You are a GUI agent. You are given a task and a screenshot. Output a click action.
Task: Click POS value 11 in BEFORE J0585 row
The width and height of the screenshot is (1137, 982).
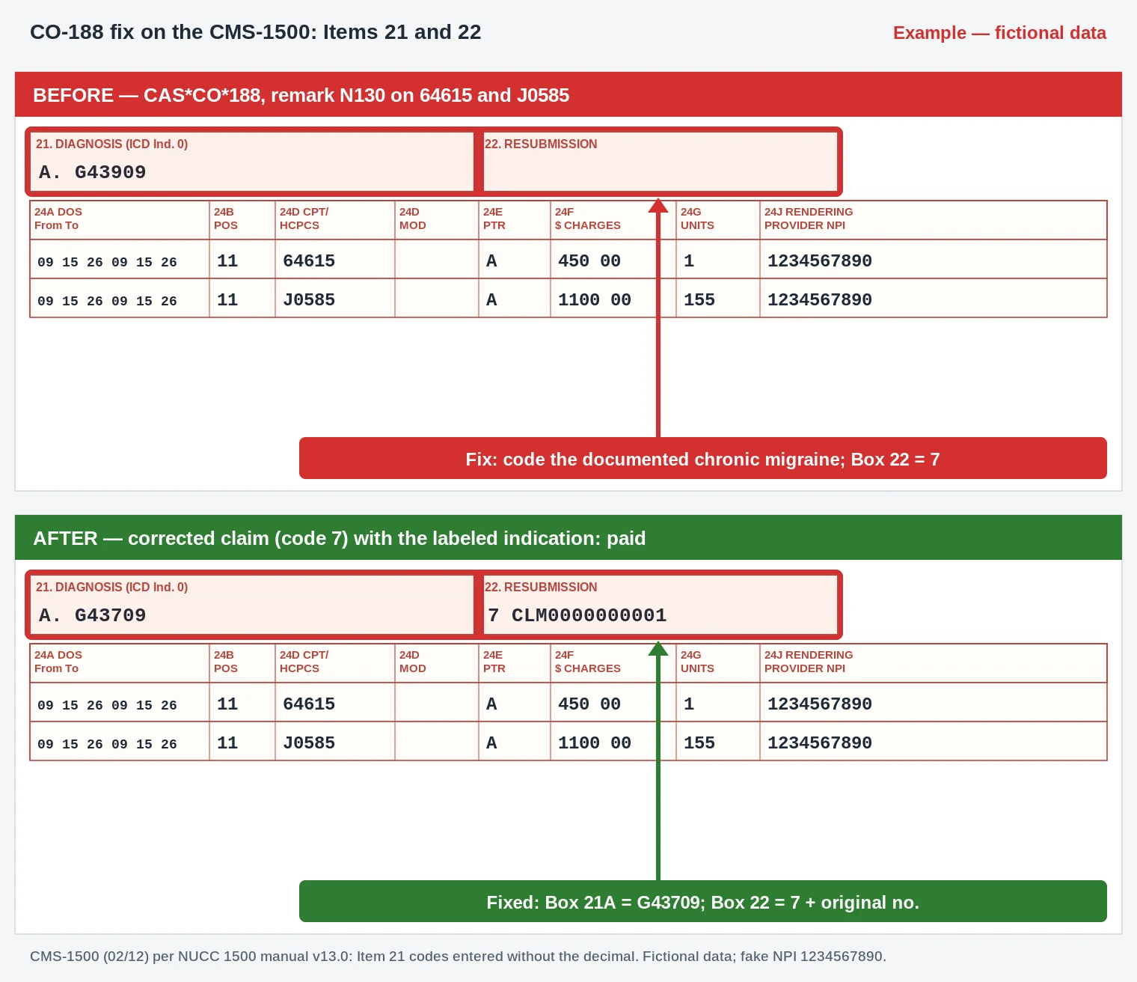click(x=227, y=299)
